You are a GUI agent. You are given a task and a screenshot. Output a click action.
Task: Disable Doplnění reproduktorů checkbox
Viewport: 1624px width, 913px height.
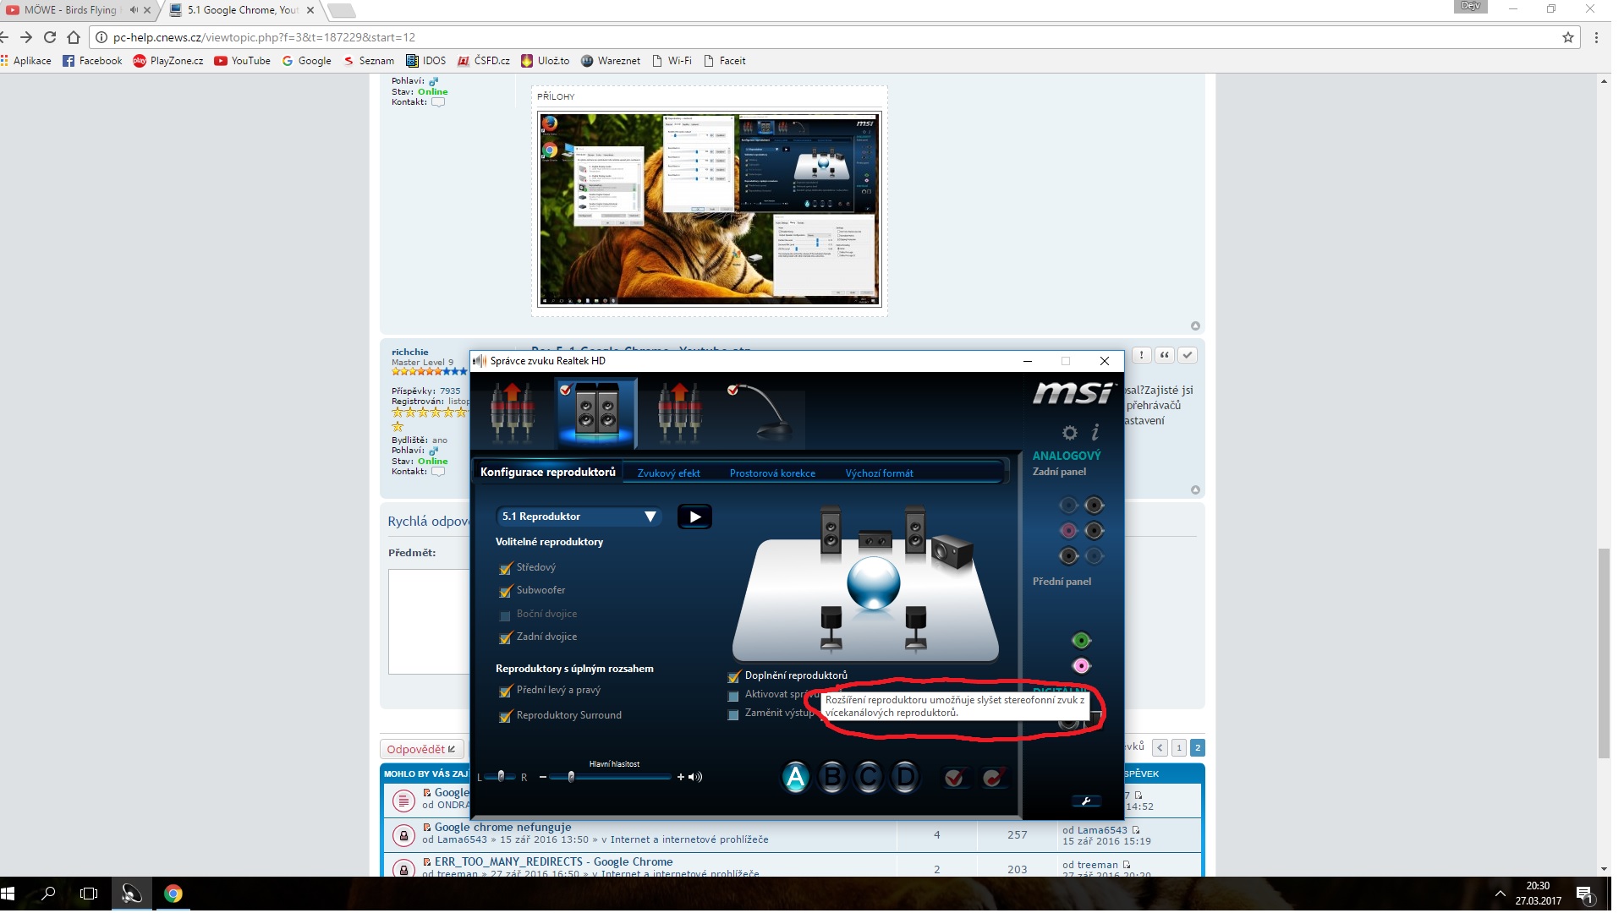pyautogui.click(x=733, y=676)
